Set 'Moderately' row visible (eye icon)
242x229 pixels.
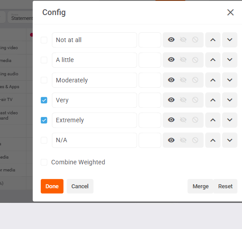(171, 80)
